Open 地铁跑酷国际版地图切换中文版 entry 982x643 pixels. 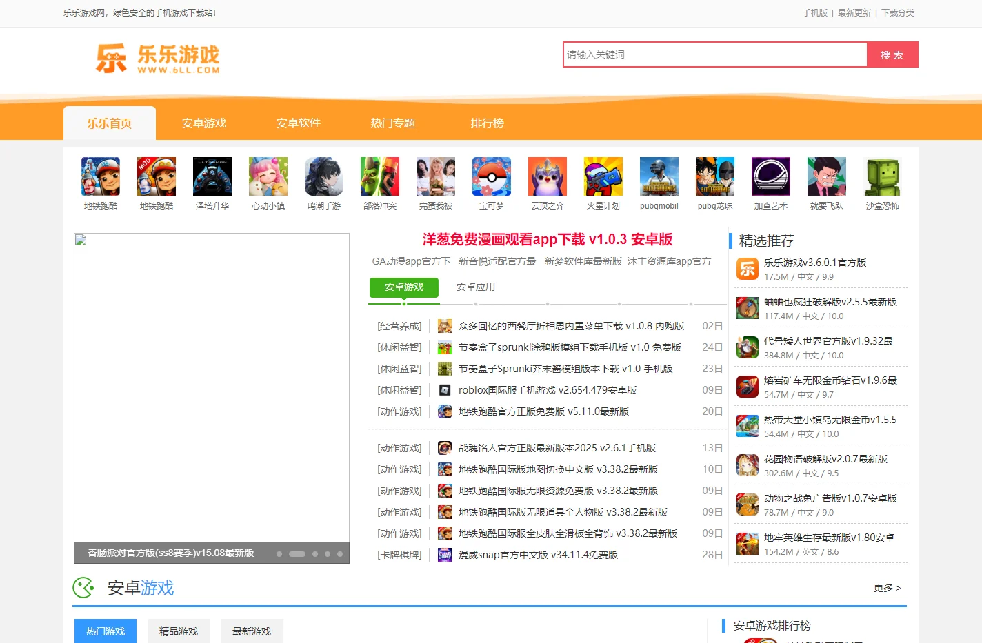[558, 469]
